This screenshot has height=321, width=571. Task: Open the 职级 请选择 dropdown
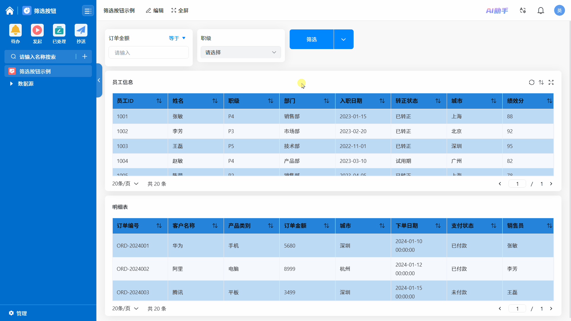point(241,52)
